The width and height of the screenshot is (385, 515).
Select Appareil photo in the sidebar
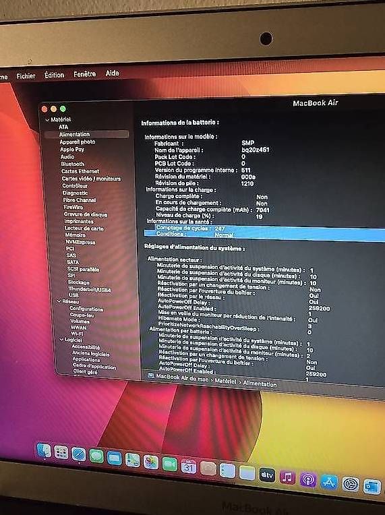(x=77, y=142)
